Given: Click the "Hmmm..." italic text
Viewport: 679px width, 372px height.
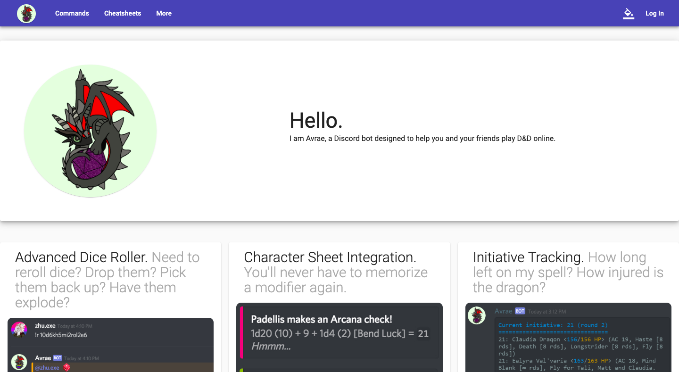Looking at the screenshot, I should [271, 347].
